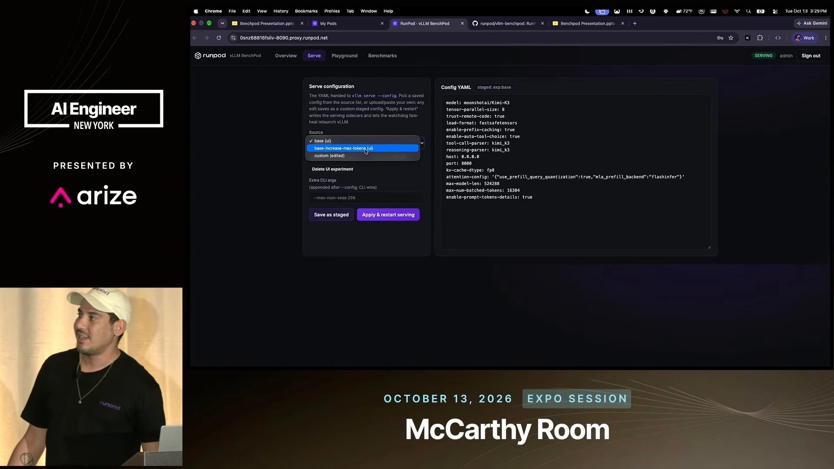Open the Control Center icon in menu bar
The image size is (834, 469).
coord(775,11)
